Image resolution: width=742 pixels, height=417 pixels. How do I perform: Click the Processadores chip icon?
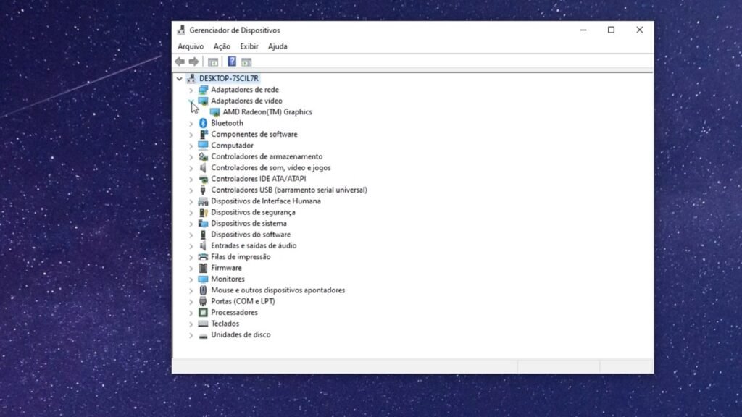[203, 313]
